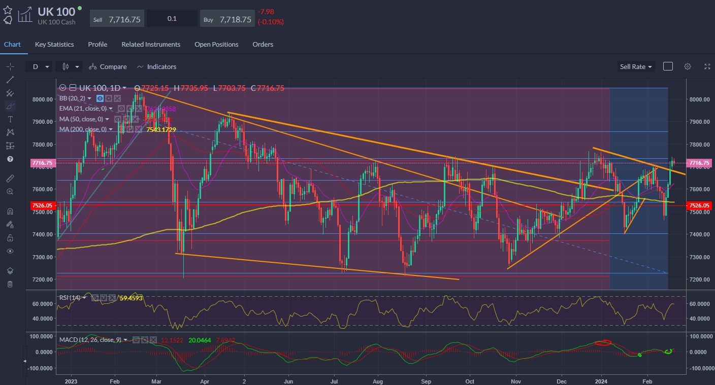
Task: Open the candlestick chart type dropdown
Action: click(69, 66)
